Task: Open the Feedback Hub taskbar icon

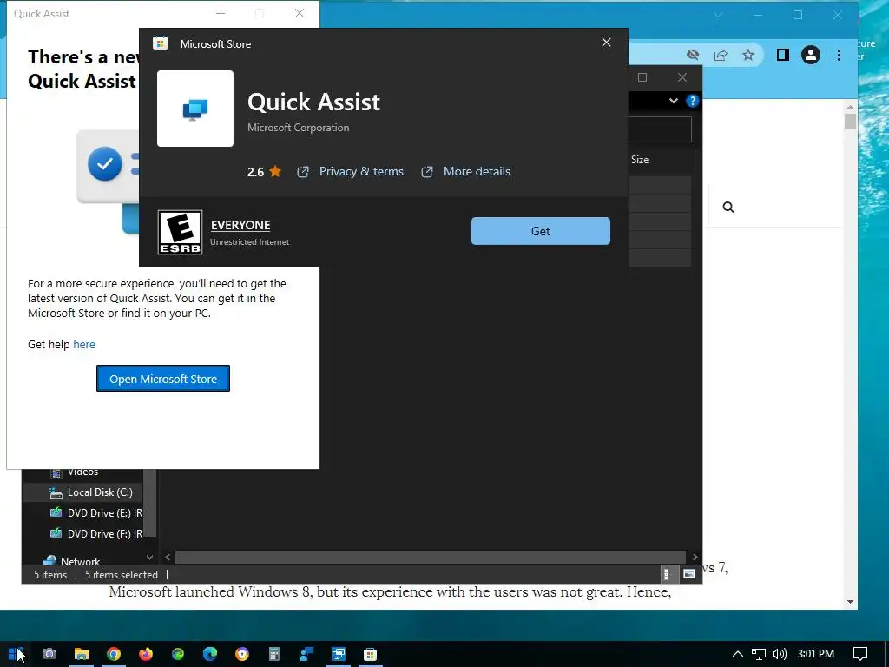Action: tap(306, 654)
